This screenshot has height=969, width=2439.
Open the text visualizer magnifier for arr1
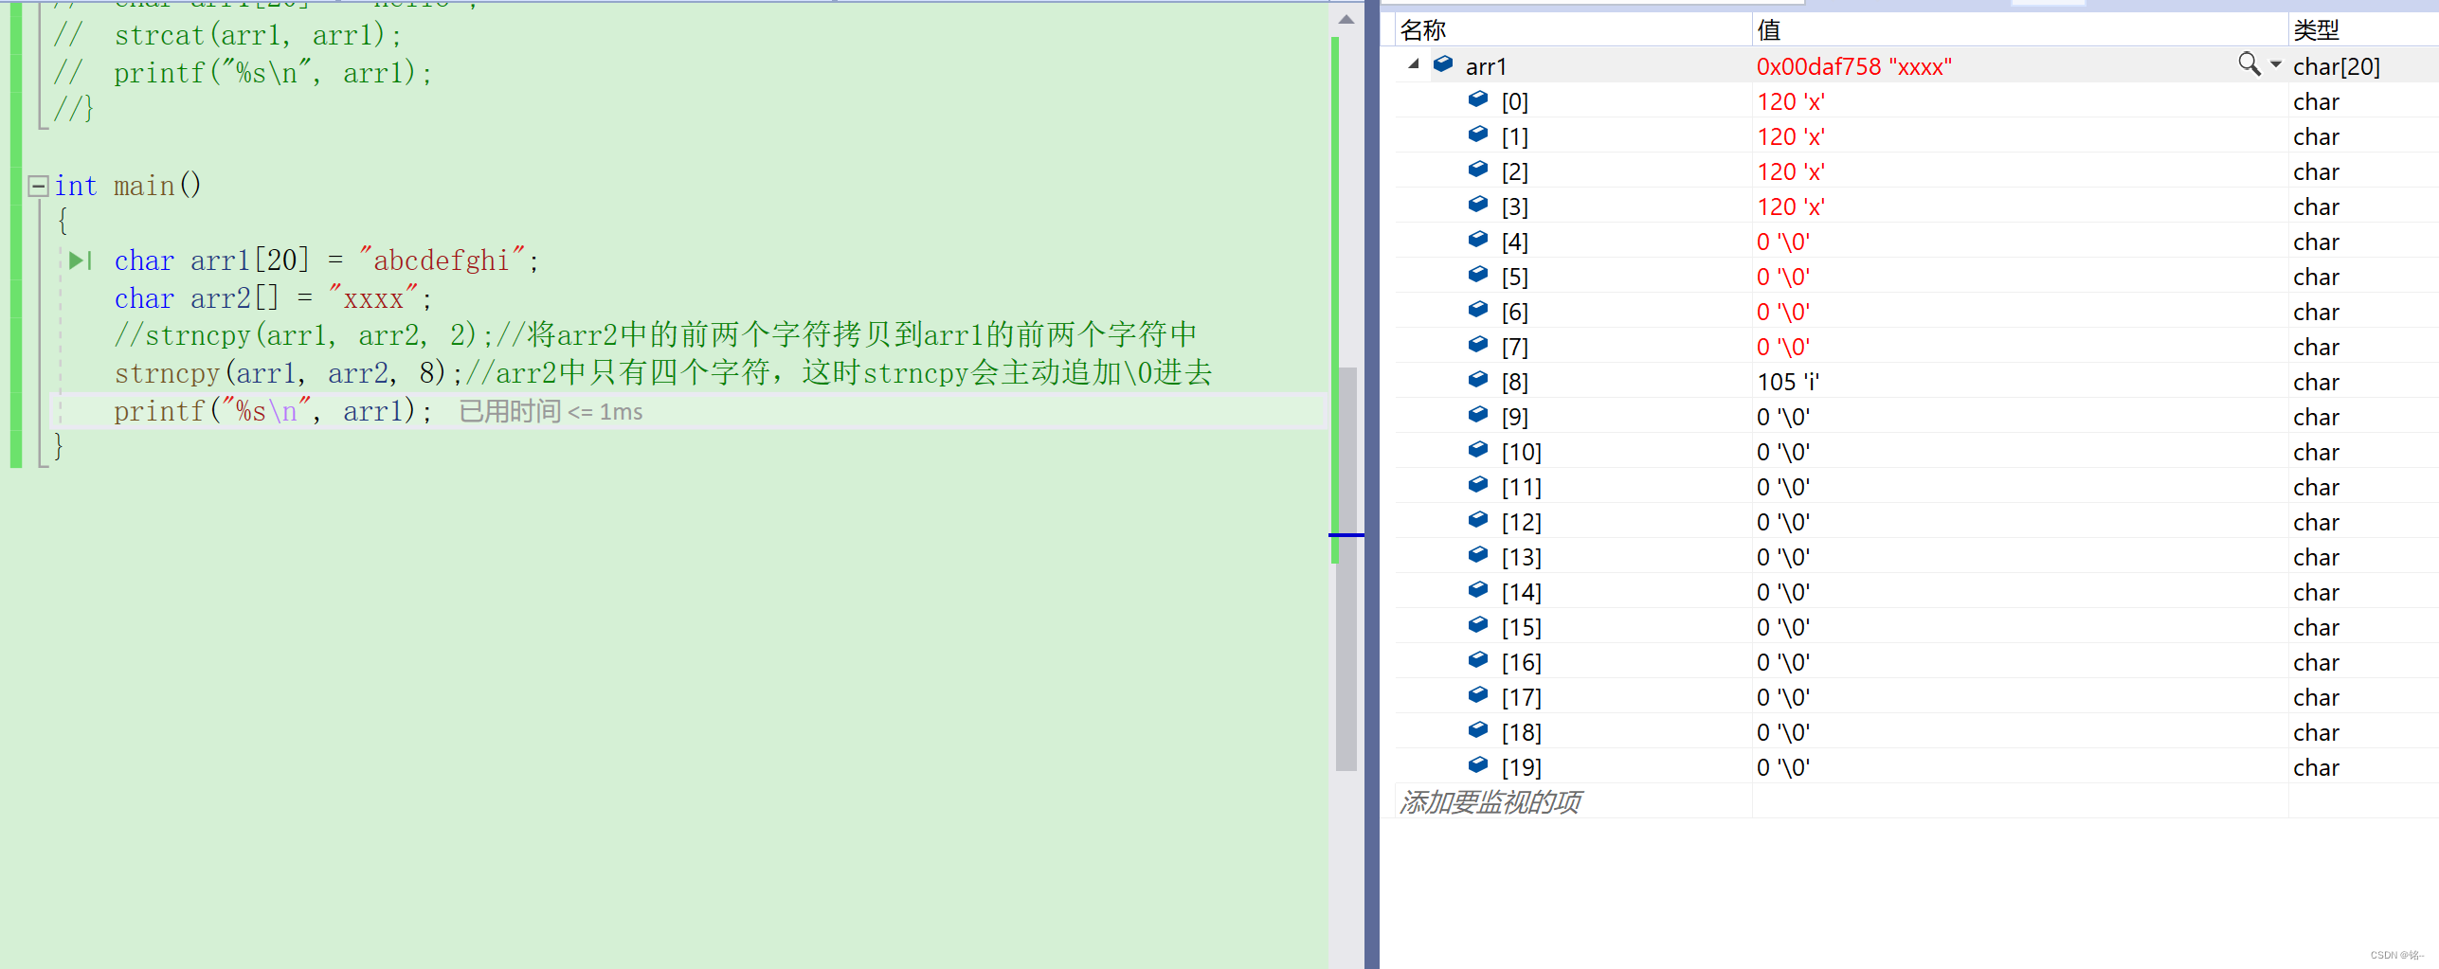tap(2249, 63)
